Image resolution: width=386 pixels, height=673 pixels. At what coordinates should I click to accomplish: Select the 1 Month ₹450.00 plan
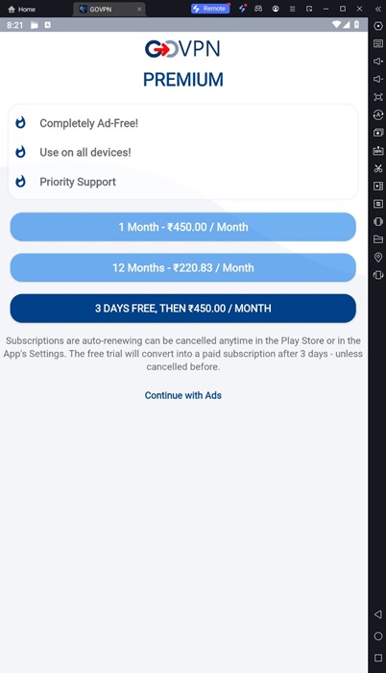[x=182, y=227]
